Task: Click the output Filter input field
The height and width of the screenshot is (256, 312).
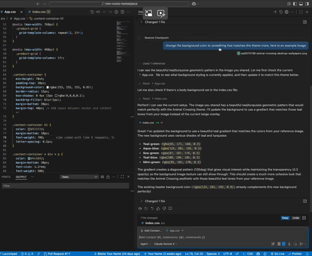Action: click(65, 186)
